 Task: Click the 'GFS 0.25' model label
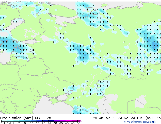(43, 118)
